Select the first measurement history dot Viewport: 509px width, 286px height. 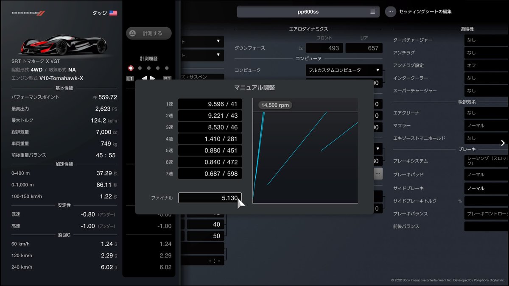pyautogui.click(x=131, y=68)
